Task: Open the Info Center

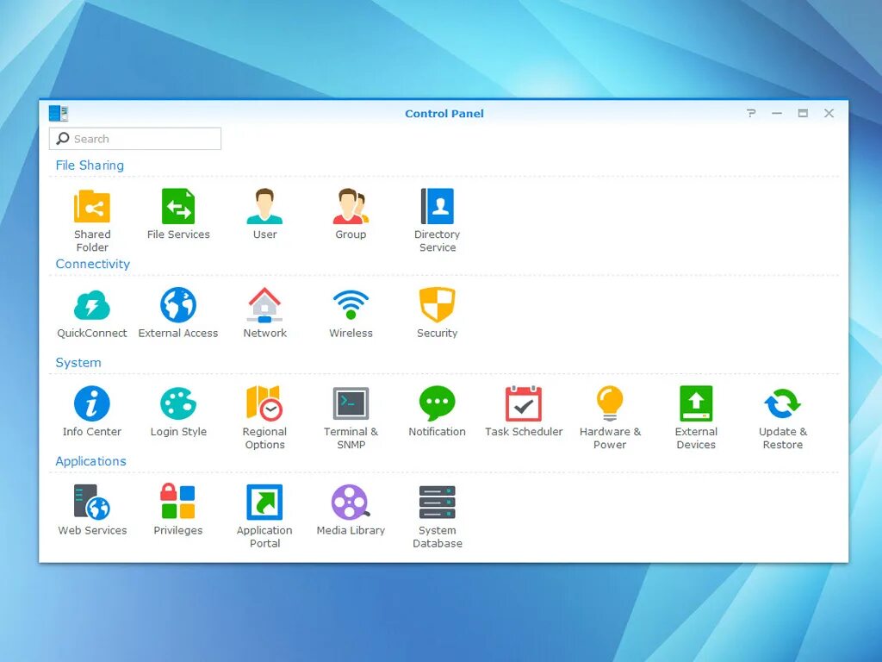Action: [x=91, y=405]
